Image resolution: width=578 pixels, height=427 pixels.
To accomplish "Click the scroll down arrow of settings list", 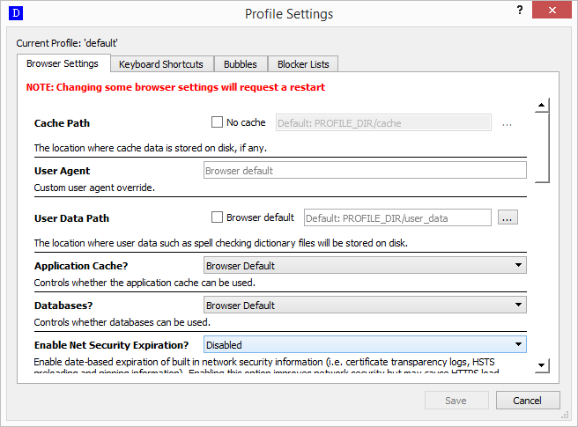I will [542, 365].
